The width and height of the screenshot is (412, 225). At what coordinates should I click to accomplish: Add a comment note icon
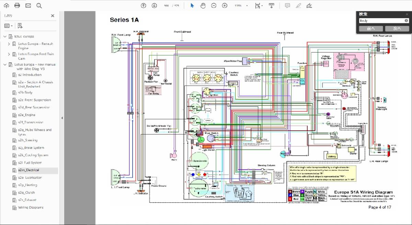(287, 5)
